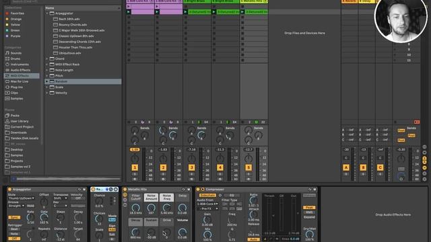Open the Plug-Ins category
Image resolution: width=431 pixels, height=242 pixels.
pyautogui.click(x=16, y=87)
